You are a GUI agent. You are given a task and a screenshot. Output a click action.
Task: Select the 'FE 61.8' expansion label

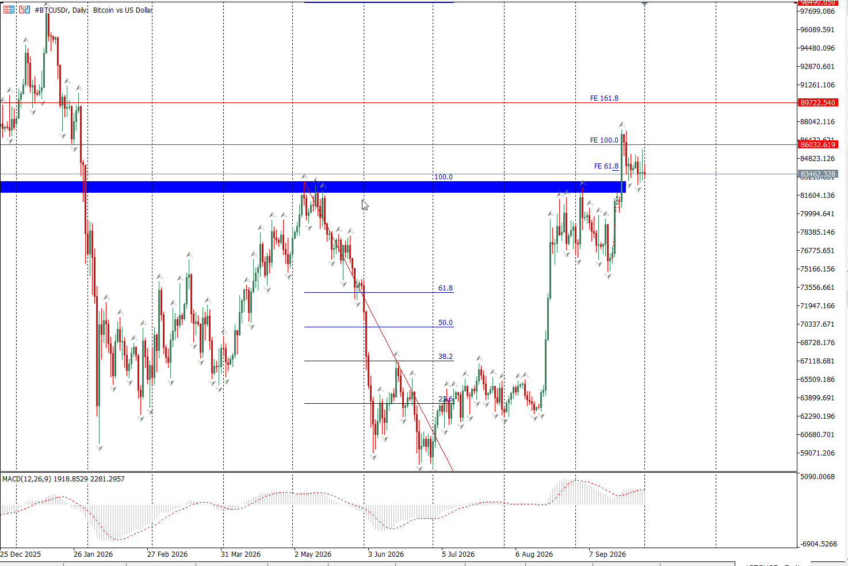tap(606, 166)
